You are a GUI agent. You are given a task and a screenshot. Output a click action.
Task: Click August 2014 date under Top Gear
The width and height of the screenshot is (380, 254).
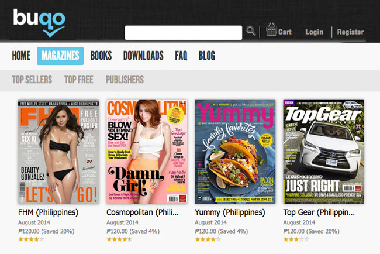pyautogui.click(x=299, y=222)
